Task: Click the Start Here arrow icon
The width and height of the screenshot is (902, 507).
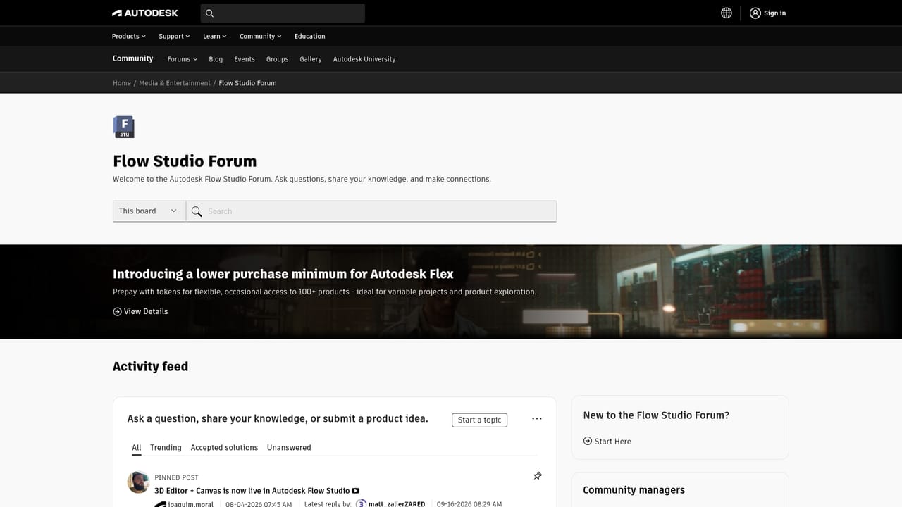Action: pyautogui.click(x=588, y=441)
